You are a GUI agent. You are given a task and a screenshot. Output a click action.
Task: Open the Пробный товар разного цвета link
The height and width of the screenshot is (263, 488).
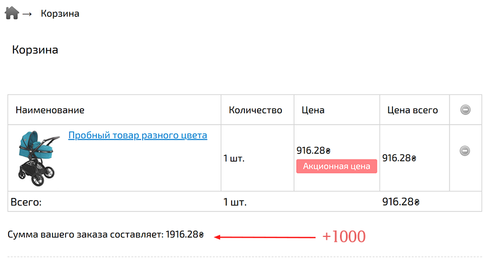138,135
